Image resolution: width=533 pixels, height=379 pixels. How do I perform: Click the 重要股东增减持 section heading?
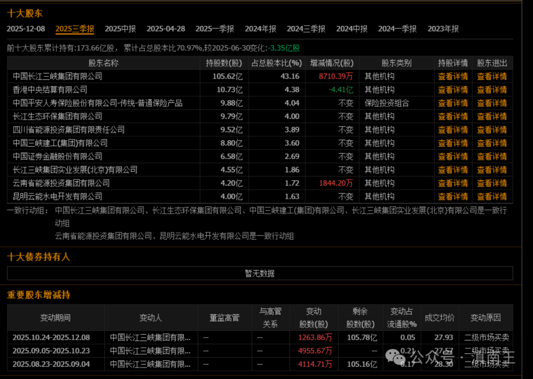click(38, 295)
